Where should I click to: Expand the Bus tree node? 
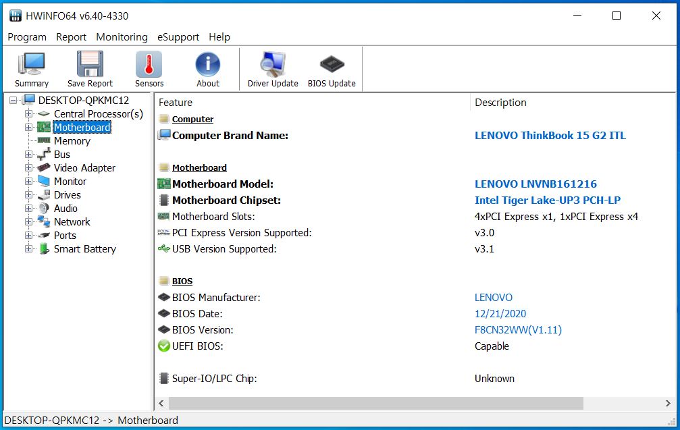point(28,155)
